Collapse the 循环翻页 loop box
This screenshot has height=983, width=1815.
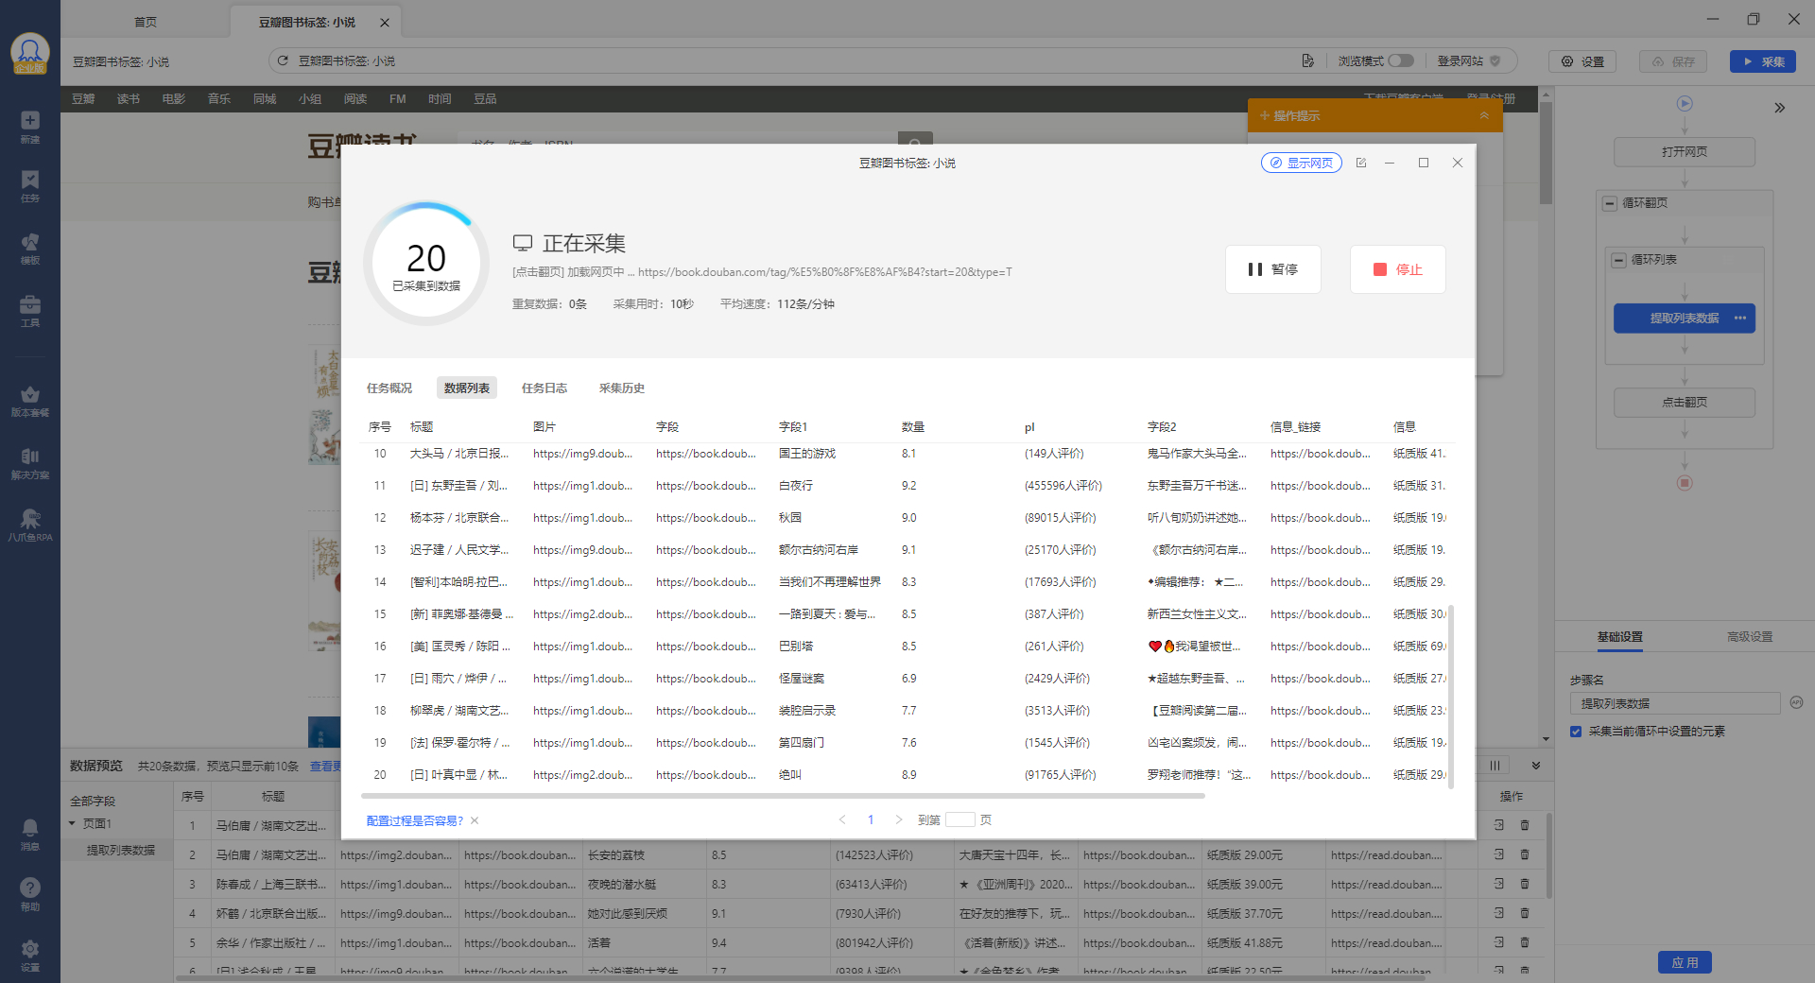(1610, 203)
